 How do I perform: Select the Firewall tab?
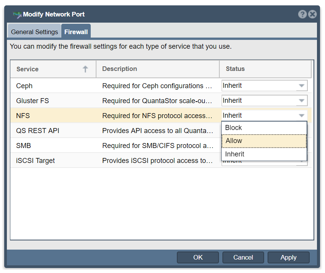76,32
